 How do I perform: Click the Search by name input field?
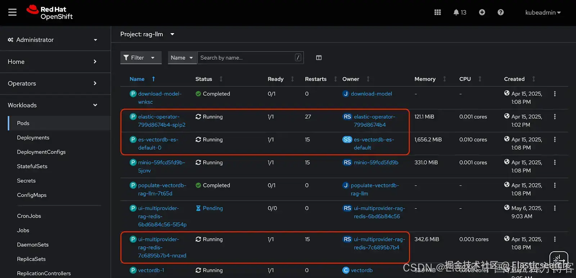[247, 58]
